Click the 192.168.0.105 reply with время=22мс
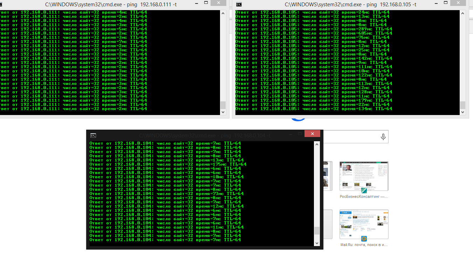Screen dimensions: 473x259 coord(313,105)
